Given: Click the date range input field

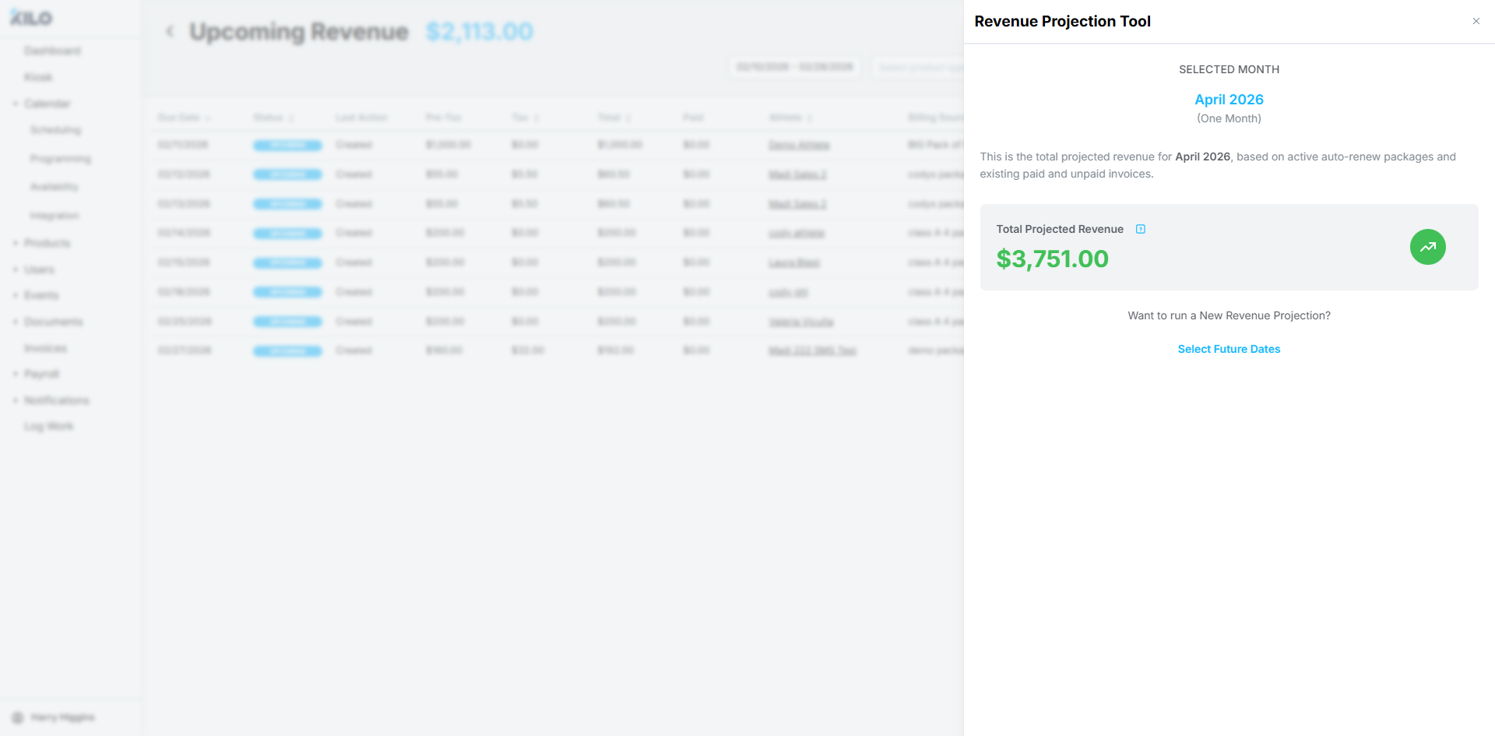Looking at the screenshot, I should pos(794,67).
